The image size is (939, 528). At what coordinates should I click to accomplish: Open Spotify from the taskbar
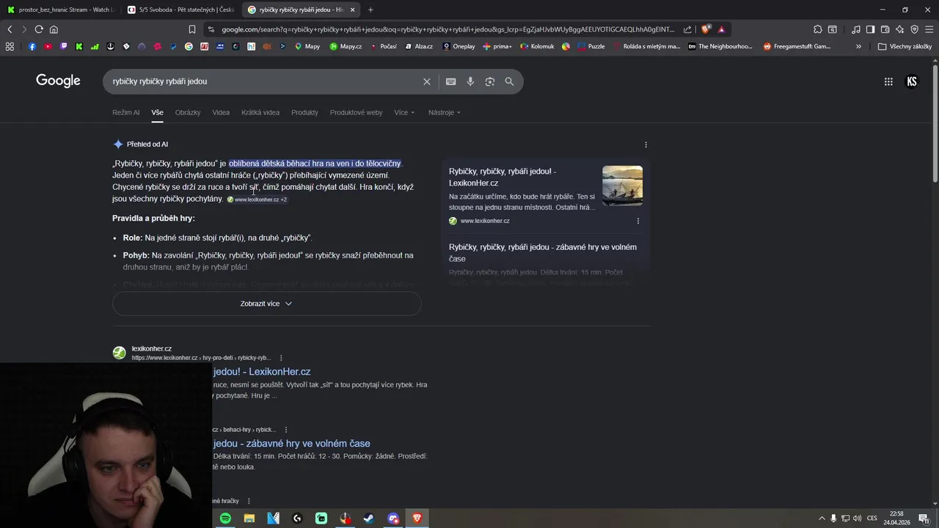click(225, 518)
